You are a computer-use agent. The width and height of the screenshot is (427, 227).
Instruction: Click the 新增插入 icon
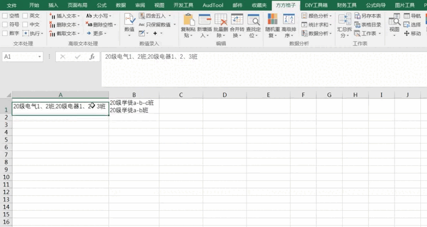tap(204, 20)
